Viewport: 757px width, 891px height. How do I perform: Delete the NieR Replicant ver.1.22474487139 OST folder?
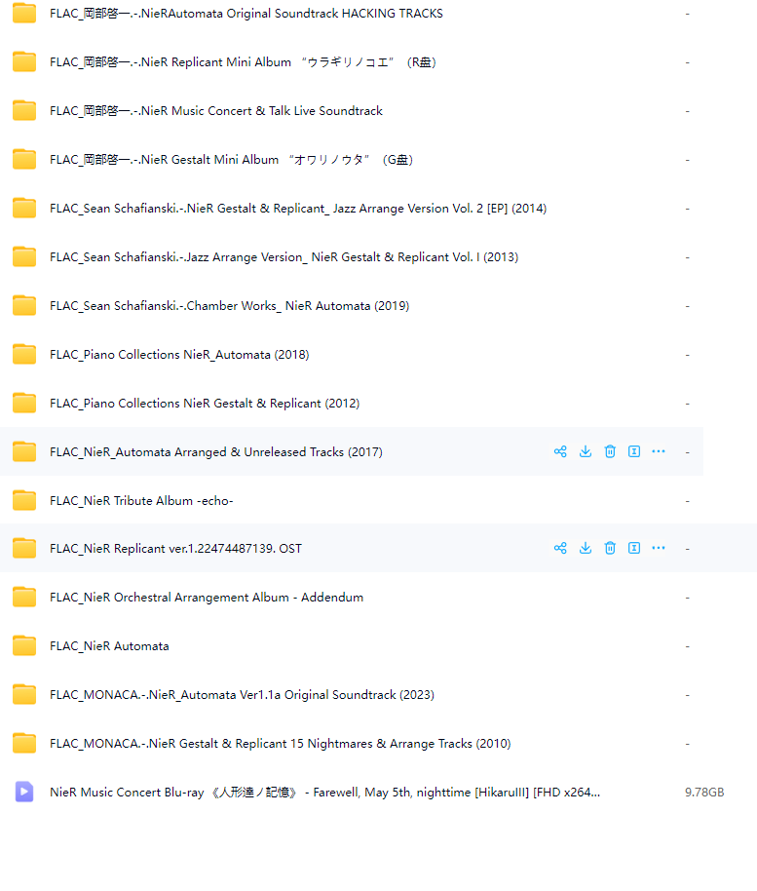pos(610,549)
